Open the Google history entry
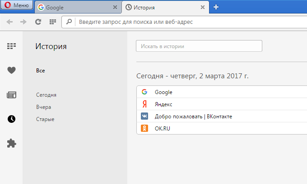307x184 pixels. click(x=222, y=92)
